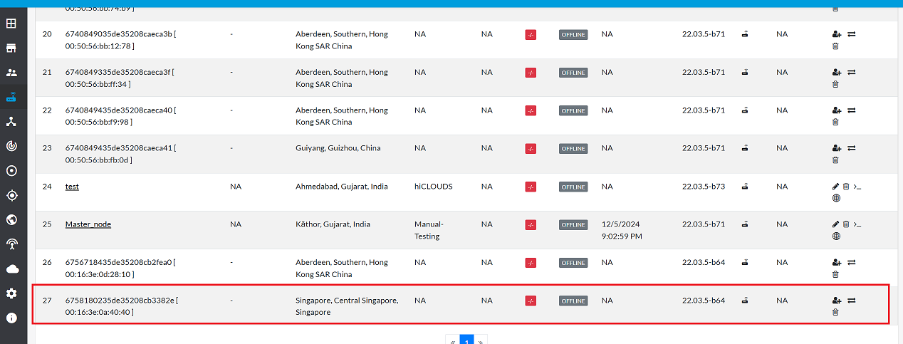Image resolution: width=903 pixels, height=344 pixels.
Task: Edit the test device with pencil icon
Action: click(835, 186)
